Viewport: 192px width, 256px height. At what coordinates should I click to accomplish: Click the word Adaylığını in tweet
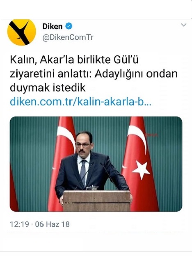(119, 74)
